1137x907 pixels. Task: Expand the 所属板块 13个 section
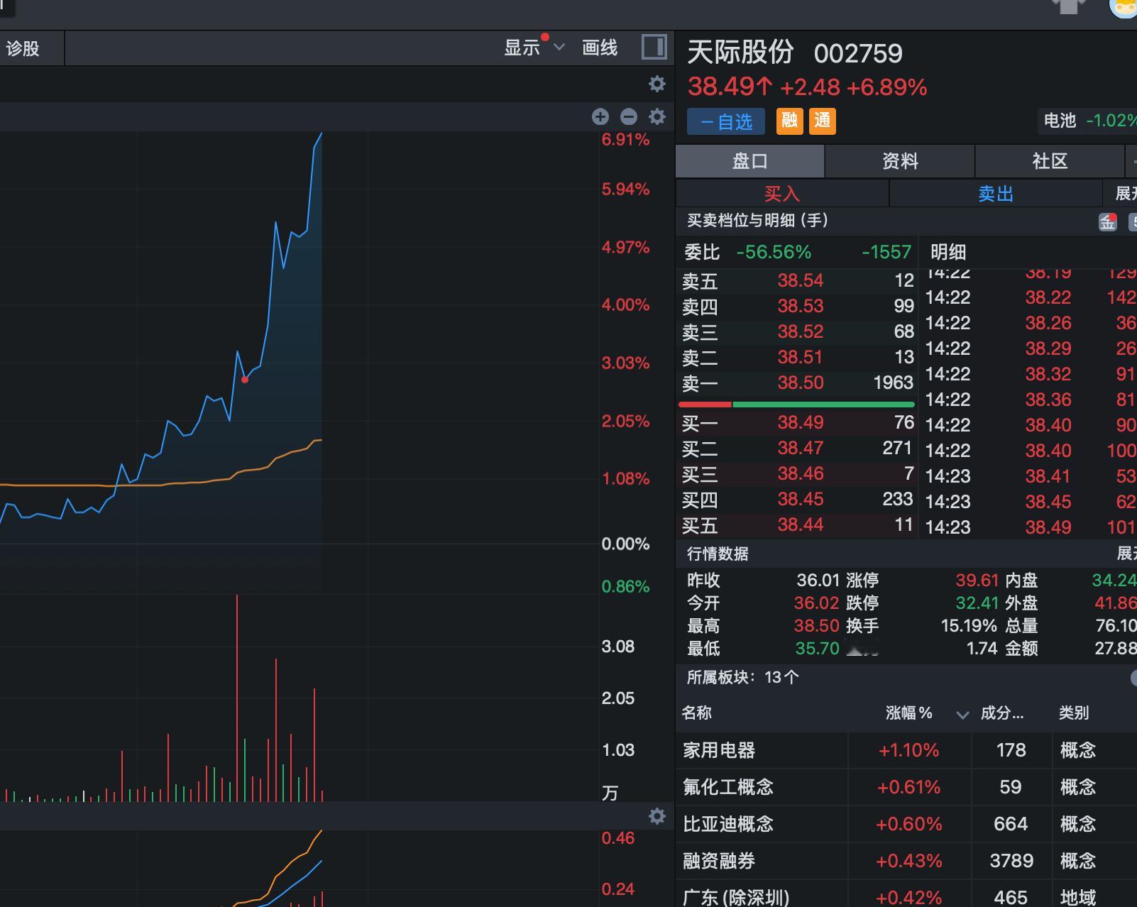tap(742, 678)
